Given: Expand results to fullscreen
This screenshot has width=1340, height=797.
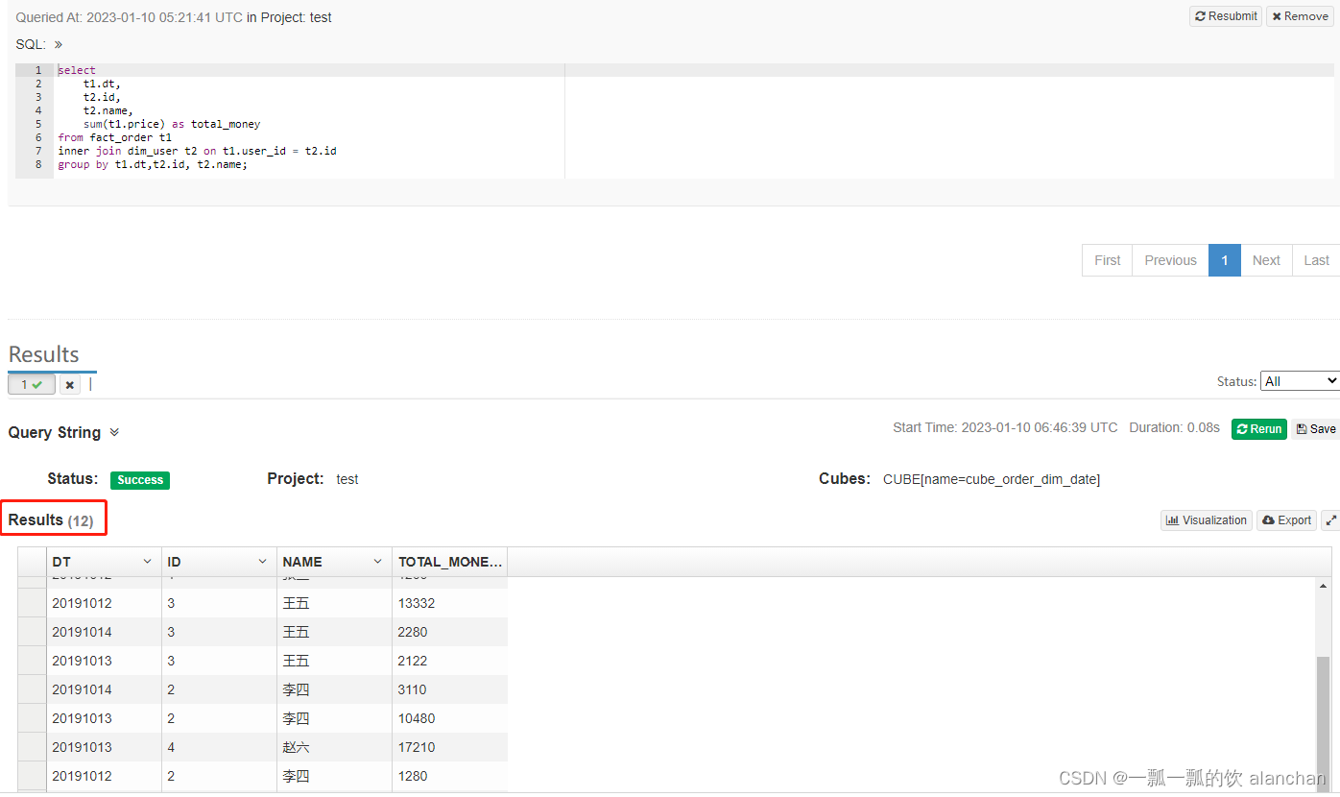Looking at the screenshot, I should (1330, 520).
